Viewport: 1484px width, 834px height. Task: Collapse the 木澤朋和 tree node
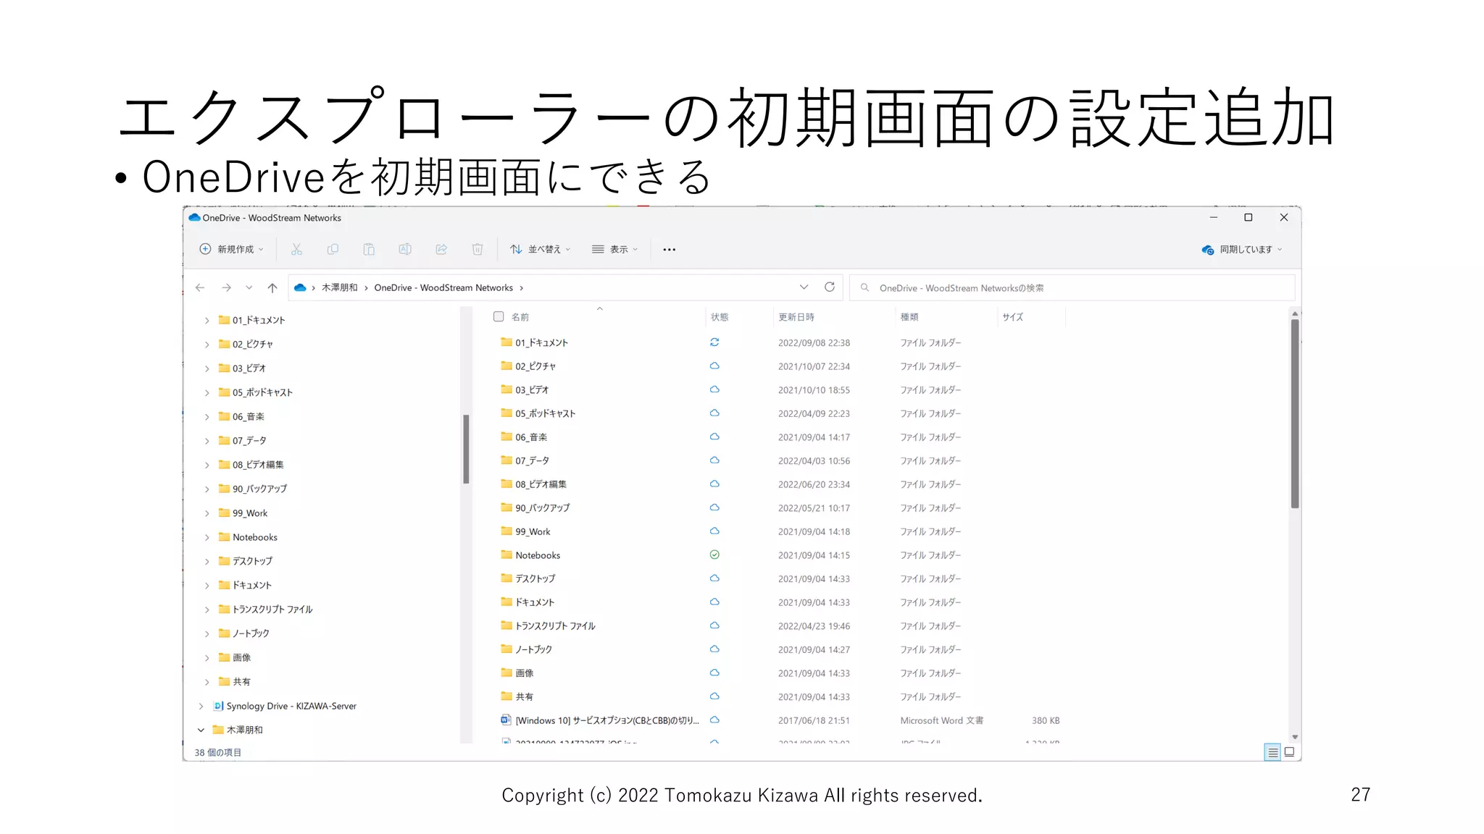pos(201,730)
